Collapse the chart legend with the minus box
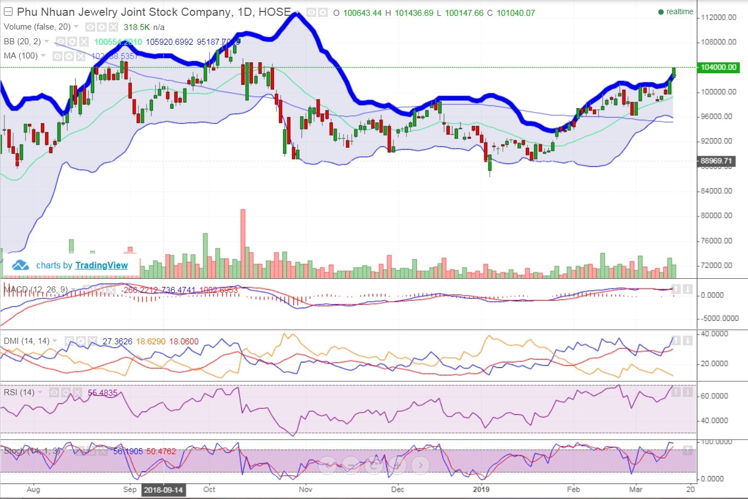Image resolution: width=748 pixels, height=499 pixels. point(8,12)
